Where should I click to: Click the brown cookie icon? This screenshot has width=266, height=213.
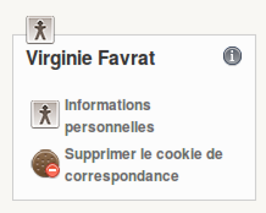point(45,164)
